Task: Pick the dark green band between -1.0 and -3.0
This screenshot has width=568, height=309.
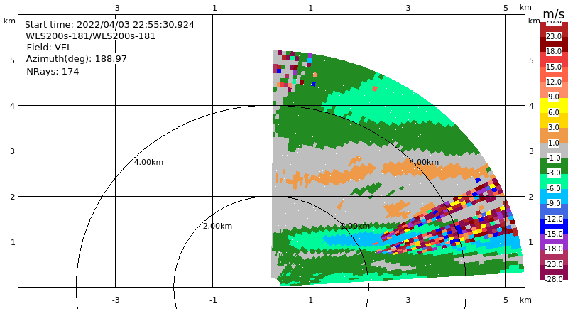Action: click(554, 166)
